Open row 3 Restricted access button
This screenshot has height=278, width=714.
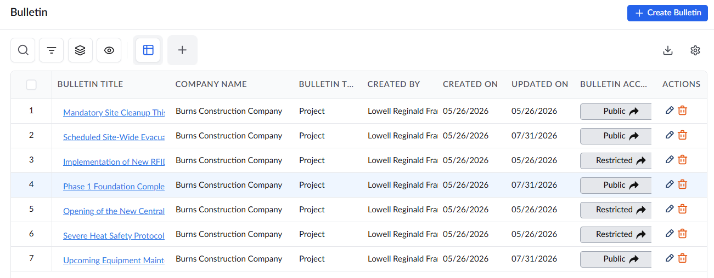(x=616, y=160)
